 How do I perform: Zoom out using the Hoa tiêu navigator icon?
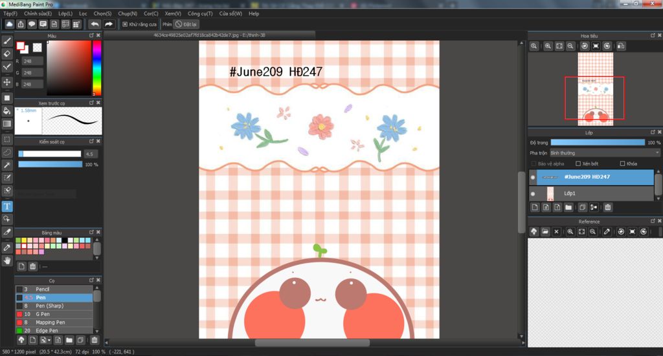tap(570, 46)
